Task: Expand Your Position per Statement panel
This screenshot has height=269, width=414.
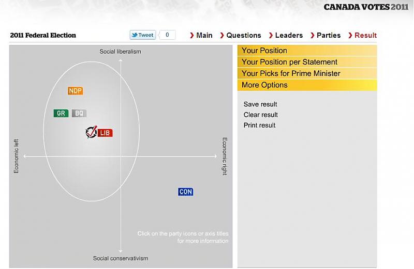Action: coord(307,62)
